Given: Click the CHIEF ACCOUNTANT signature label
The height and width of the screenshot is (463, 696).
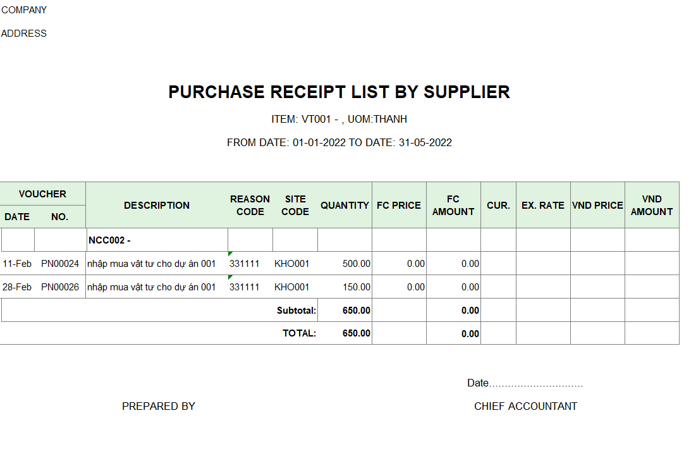Looking at the screenshot, I should pyautogui.click(x=525, y=406).
